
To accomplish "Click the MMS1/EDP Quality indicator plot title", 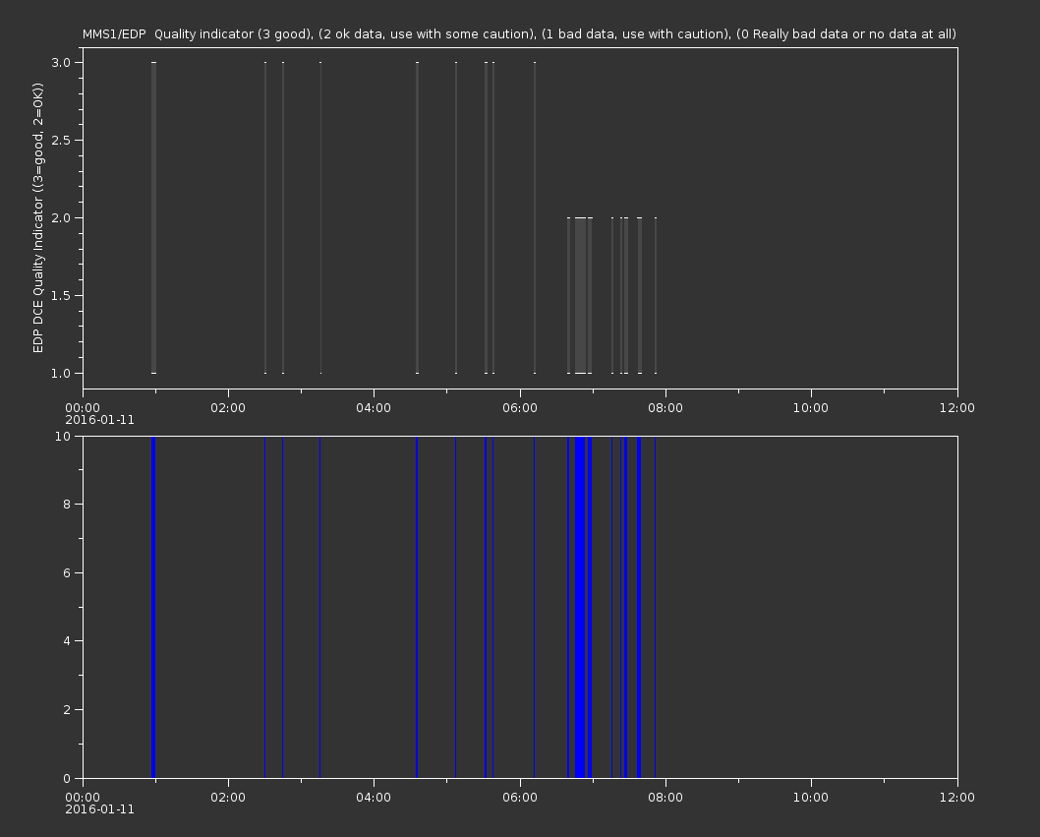I will click(x=519, y=33).
